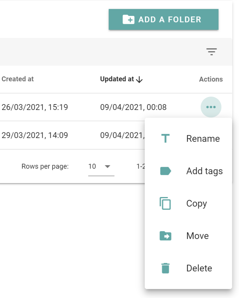Open the filter list icon

[211, 52]
